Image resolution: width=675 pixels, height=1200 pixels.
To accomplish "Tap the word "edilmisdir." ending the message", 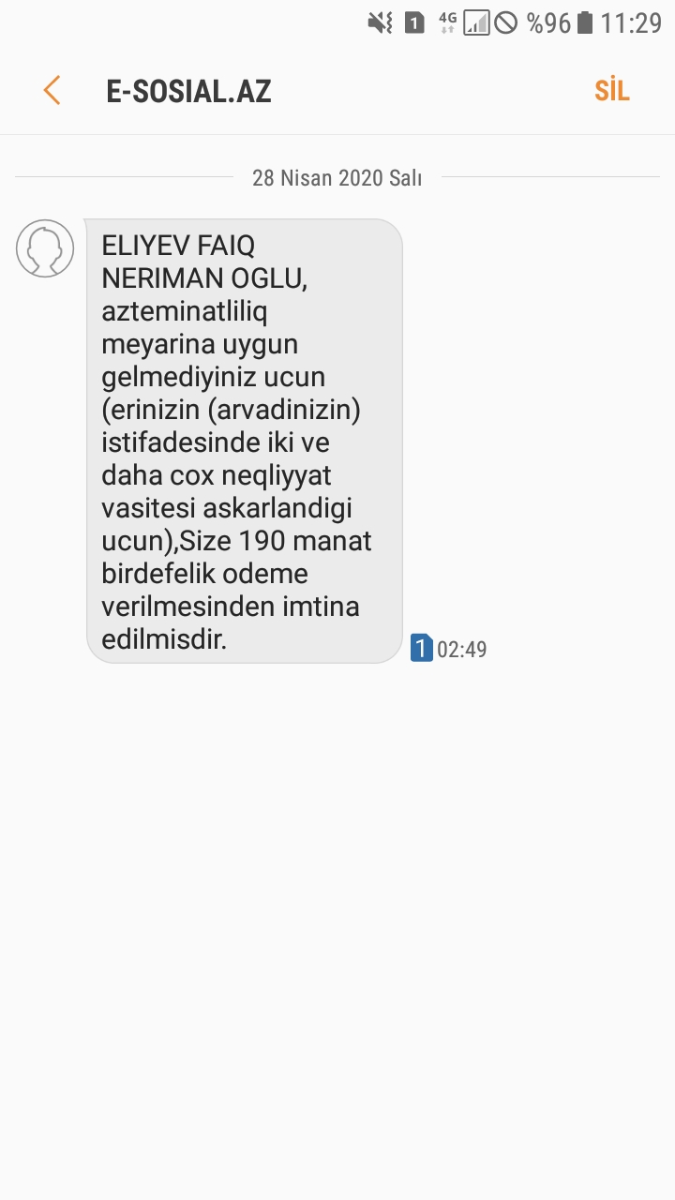I will coord(164,640).
